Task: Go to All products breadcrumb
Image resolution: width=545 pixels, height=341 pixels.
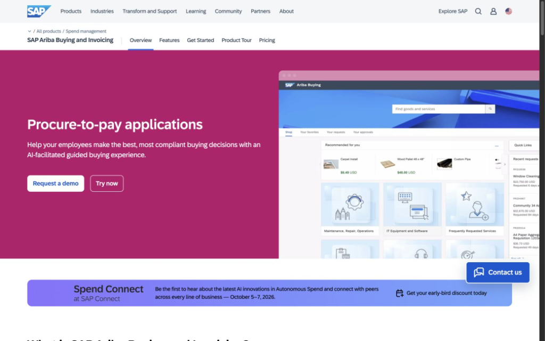Action: pos(48,31)
